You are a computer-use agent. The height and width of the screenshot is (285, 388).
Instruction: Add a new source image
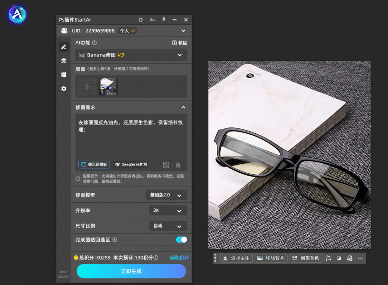tap(87, 87)
